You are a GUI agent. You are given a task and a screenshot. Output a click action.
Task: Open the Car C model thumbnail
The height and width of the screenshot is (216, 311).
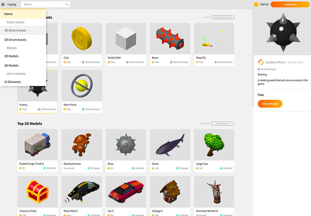pyautogui.click(x=126, y=192)
